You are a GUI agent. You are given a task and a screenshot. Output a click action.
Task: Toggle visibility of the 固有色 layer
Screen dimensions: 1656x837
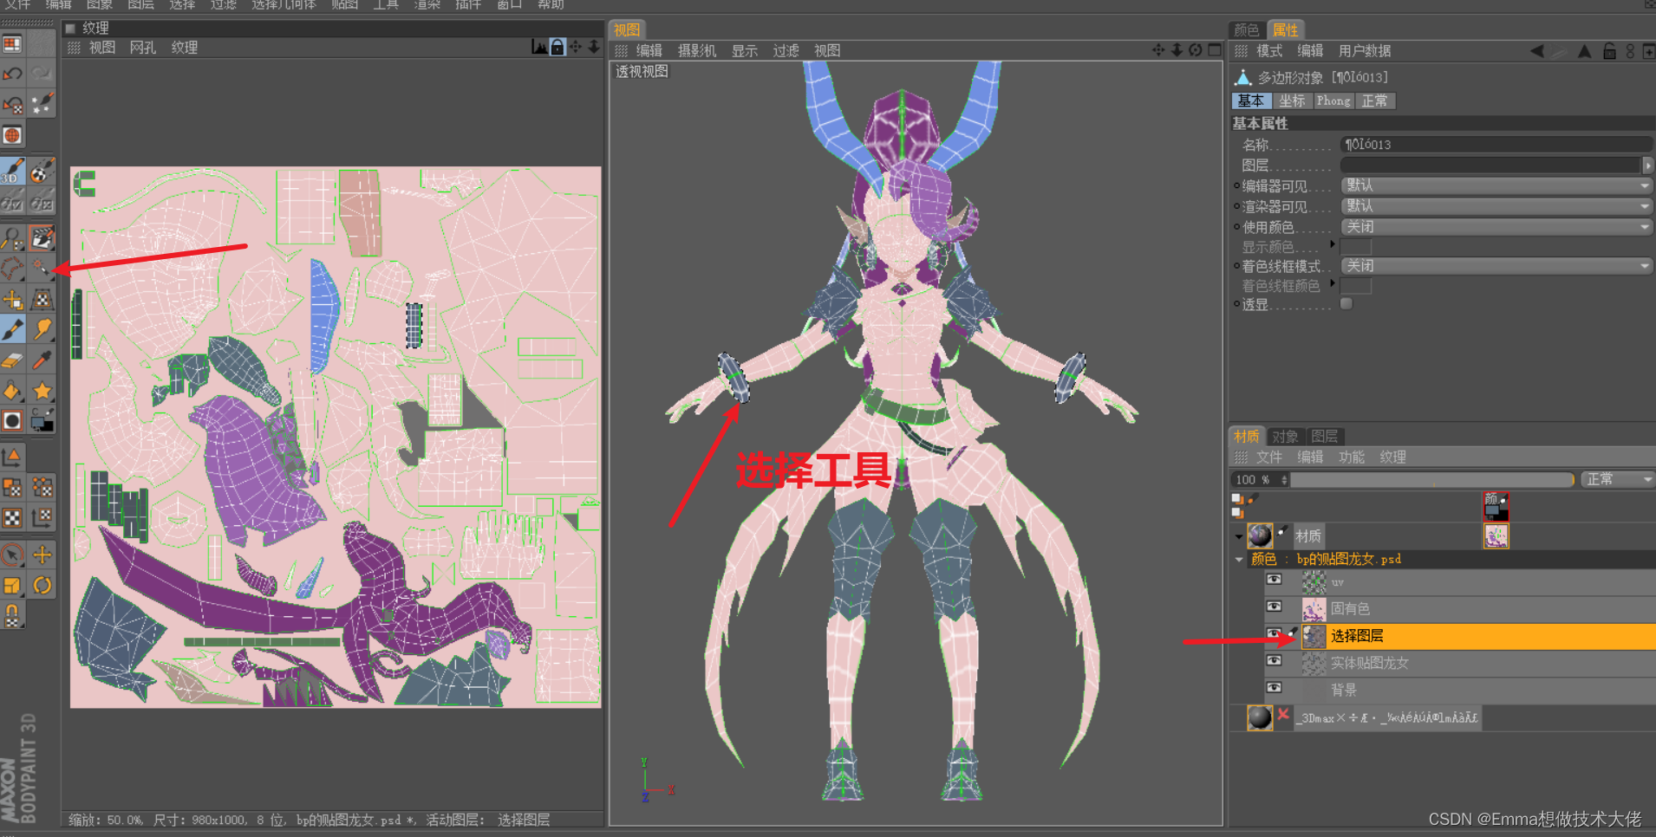pos(1274,607)
